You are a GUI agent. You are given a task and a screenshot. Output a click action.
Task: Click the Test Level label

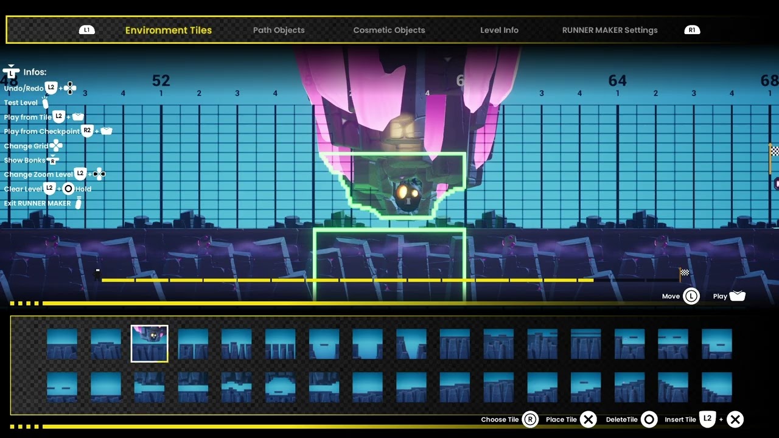pos(21,103)
